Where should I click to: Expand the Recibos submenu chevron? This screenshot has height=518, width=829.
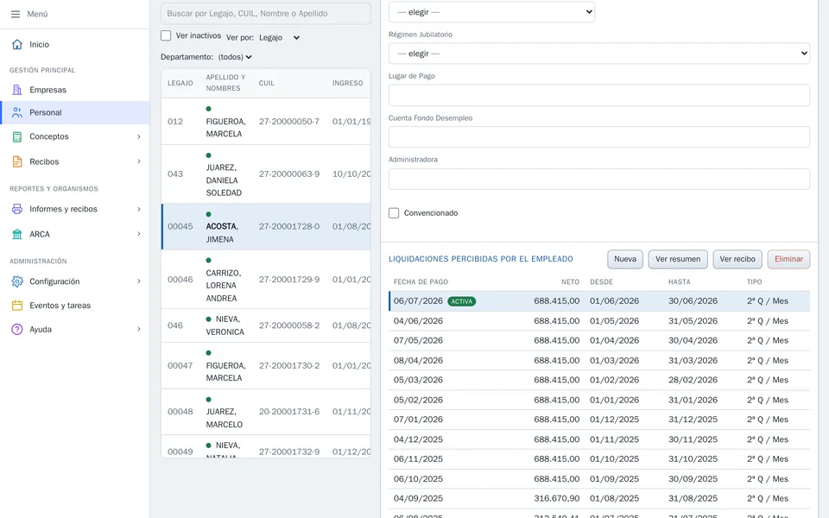pyautogui.click(x=139, y=161)
